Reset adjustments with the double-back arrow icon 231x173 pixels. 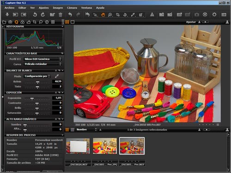[87, 15]
